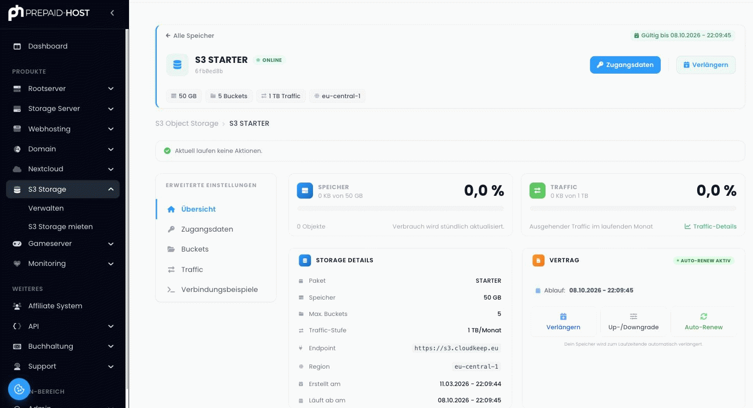Click the Nextcloud cloud icon
753x408 pixels.
(17, 169)
